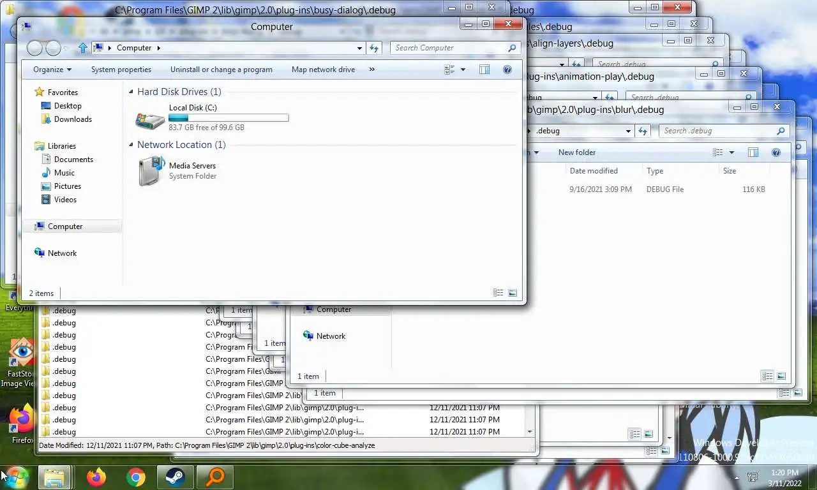
Task: Switch Computer window to large icons in status bar
Action: tap(513, 293)
